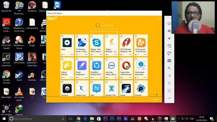
Task: Click the Windows Start button
Action: 4,119
